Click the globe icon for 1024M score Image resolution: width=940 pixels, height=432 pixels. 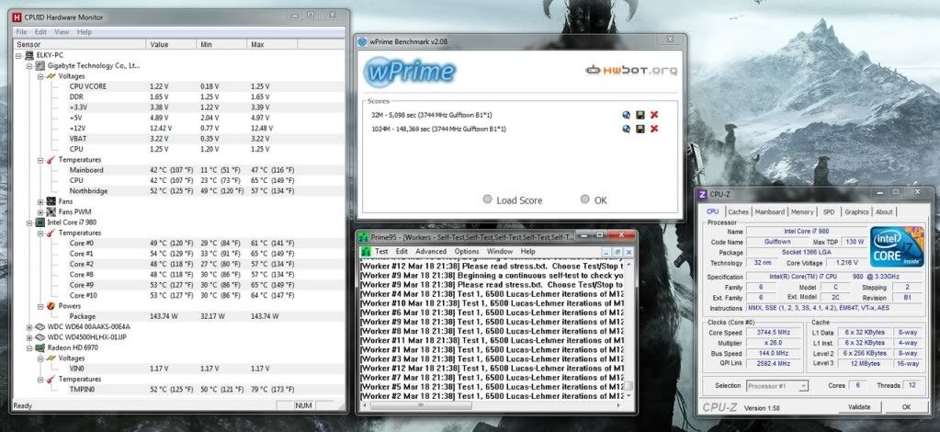click(x=627, y=129)
